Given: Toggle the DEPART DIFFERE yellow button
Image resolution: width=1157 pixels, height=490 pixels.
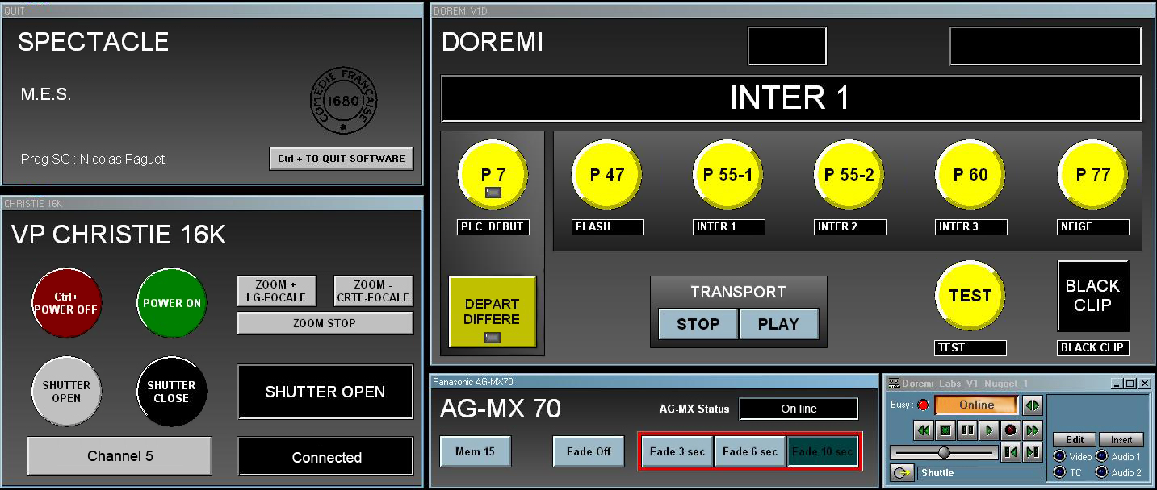Looking at the screenshot, I should (x=493, y=312).
